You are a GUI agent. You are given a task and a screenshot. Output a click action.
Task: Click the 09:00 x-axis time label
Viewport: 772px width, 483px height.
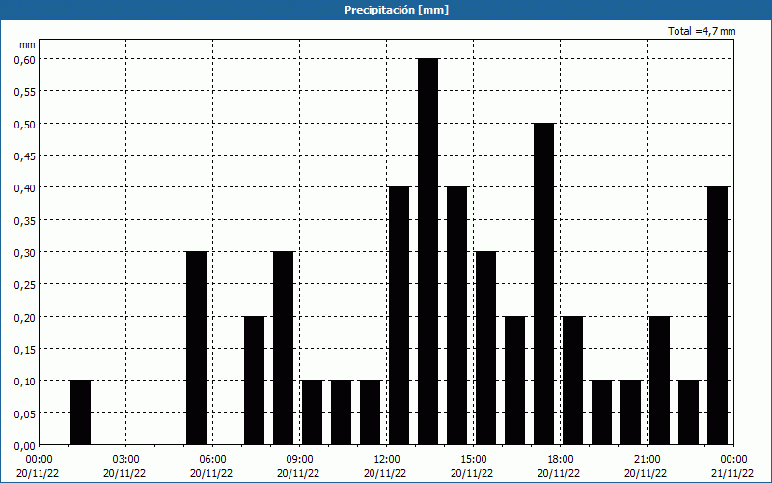[x=299, y=460]
